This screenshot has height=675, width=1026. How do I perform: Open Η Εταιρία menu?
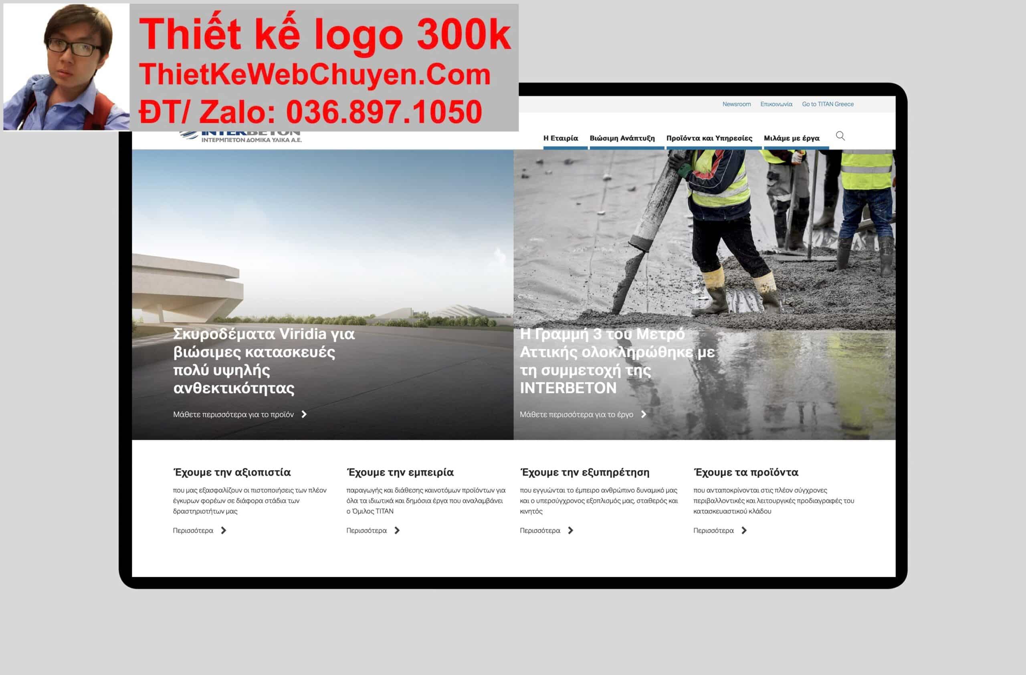[x=560, y=138]
